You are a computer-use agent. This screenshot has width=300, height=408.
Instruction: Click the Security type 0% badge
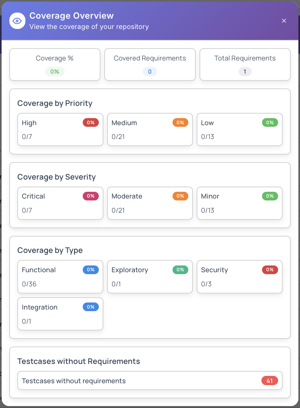(x=270, y=270)
